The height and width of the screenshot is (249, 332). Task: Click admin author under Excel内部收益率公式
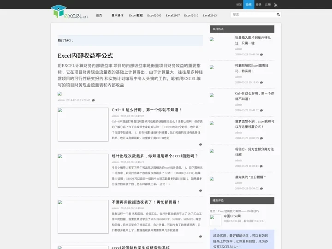coord(61,100)
